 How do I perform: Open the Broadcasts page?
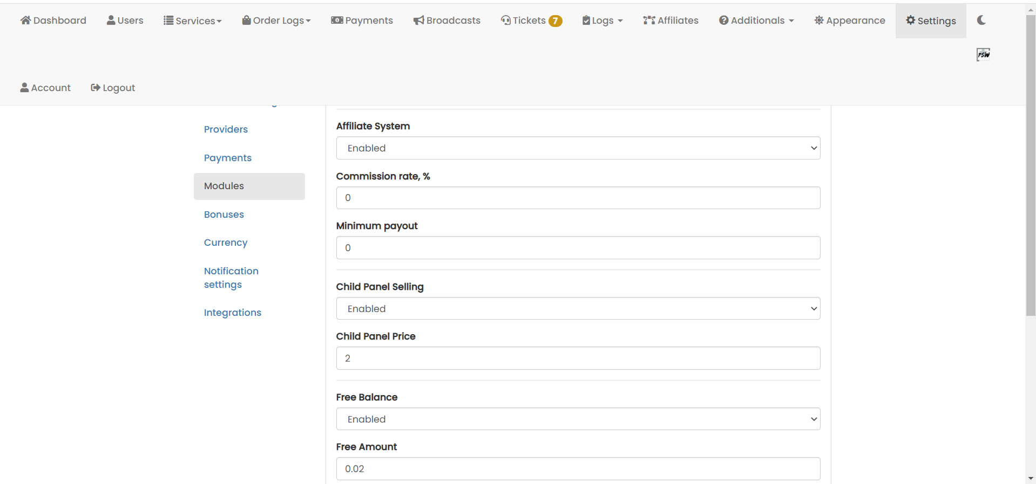446,20
